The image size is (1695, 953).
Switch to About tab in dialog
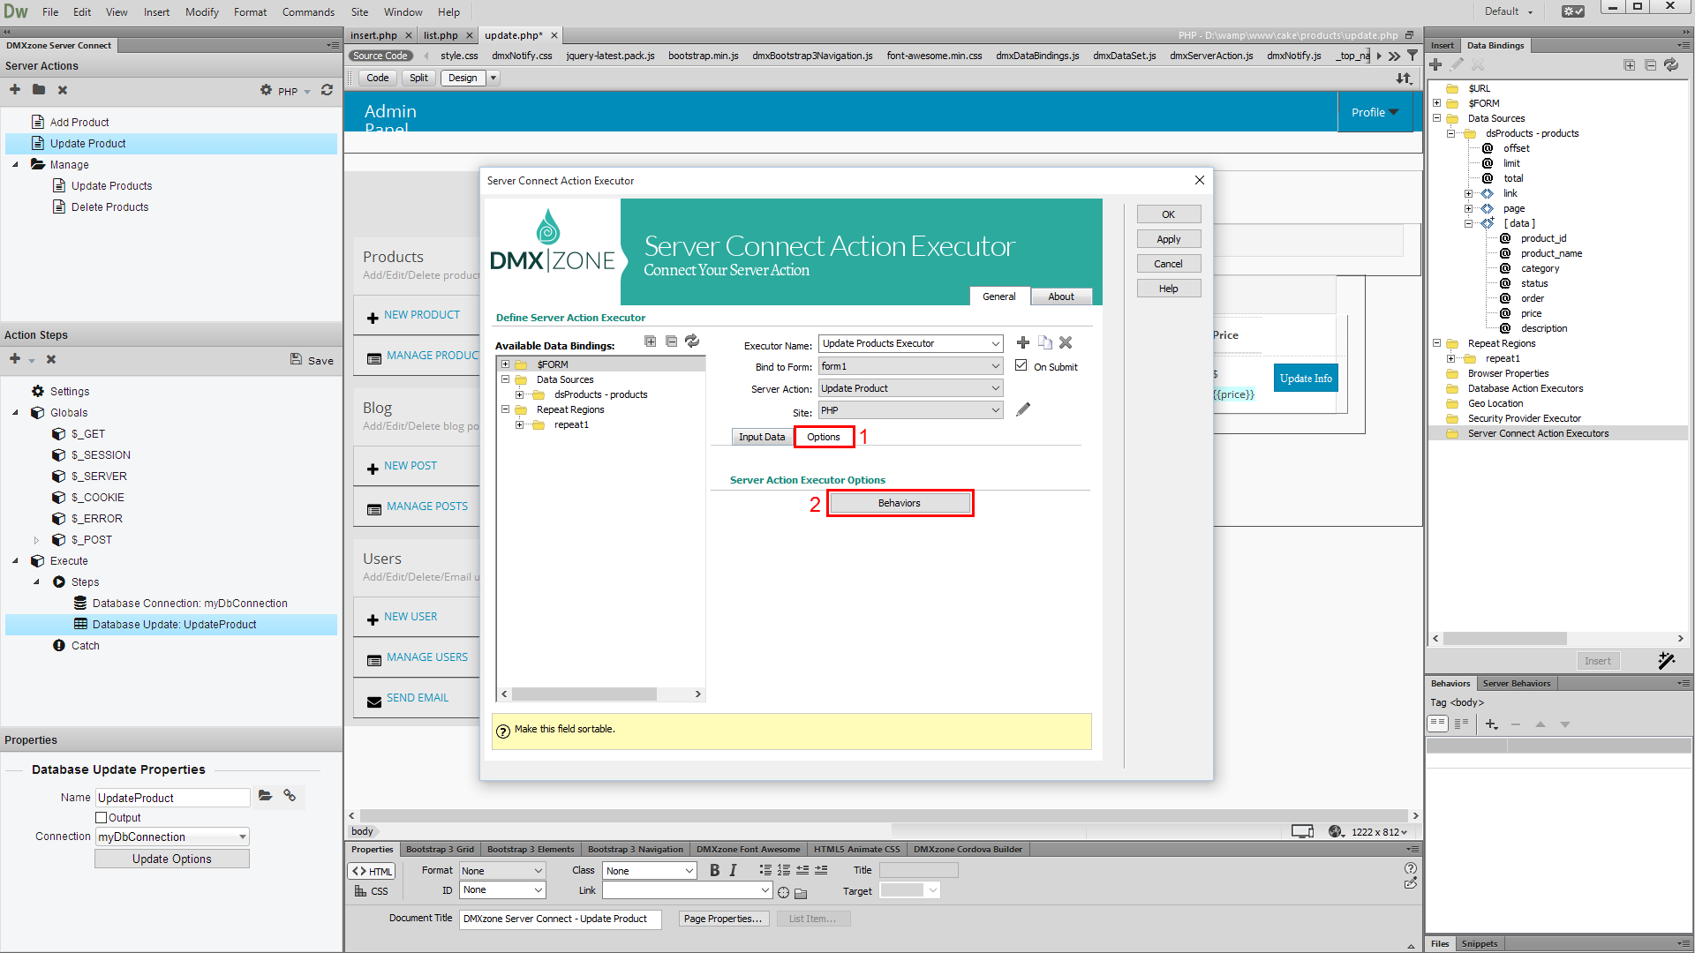coord(1061,296)
